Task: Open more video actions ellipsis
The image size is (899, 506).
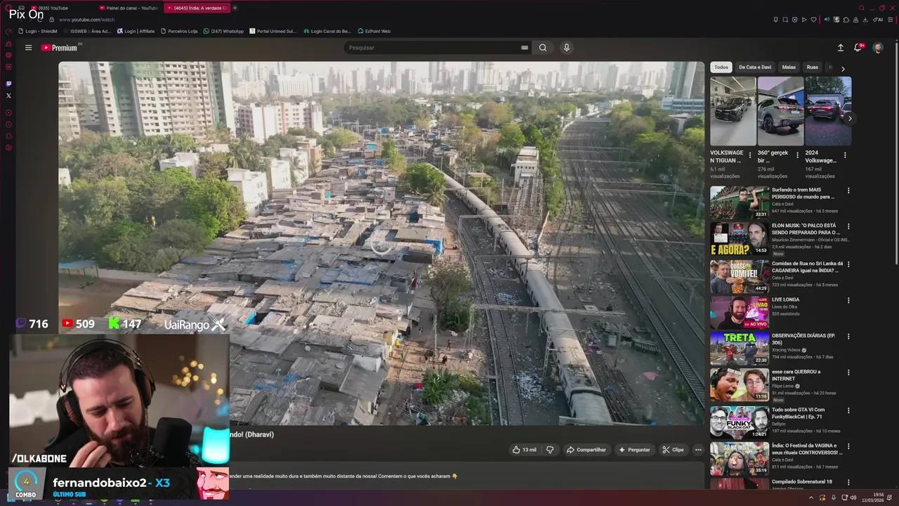Action: pyautogui.click(x=698, y=450)
